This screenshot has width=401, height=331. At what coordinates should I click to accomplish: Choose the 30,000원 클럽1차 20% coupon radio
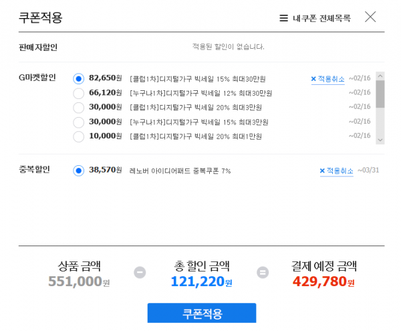click(x=78, y=108)
